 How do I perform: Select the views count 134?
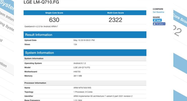coord(75,44)
